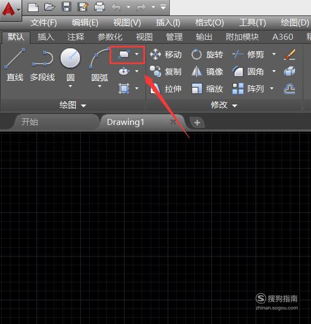Image resolution: width=311 pixels, height=324 pixels.
Task: Expand the rectangle tool dropdown arrow
Action: tap(137, 54)
